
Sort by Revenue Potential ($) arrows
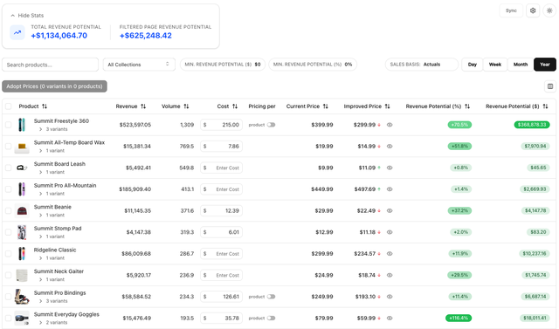pyautogui.click(x=545, y=106)
